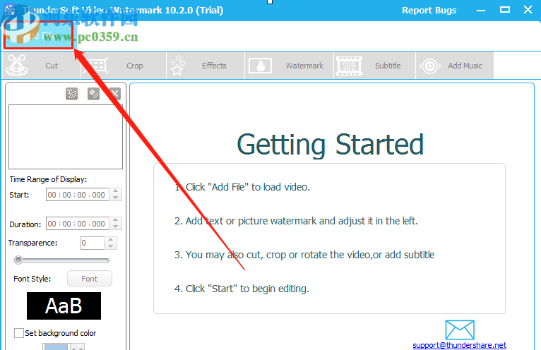Click the AaB font preview box
The height and width of the screenshot is (350, 541).
pyautogui.click(x=64, y=306)
